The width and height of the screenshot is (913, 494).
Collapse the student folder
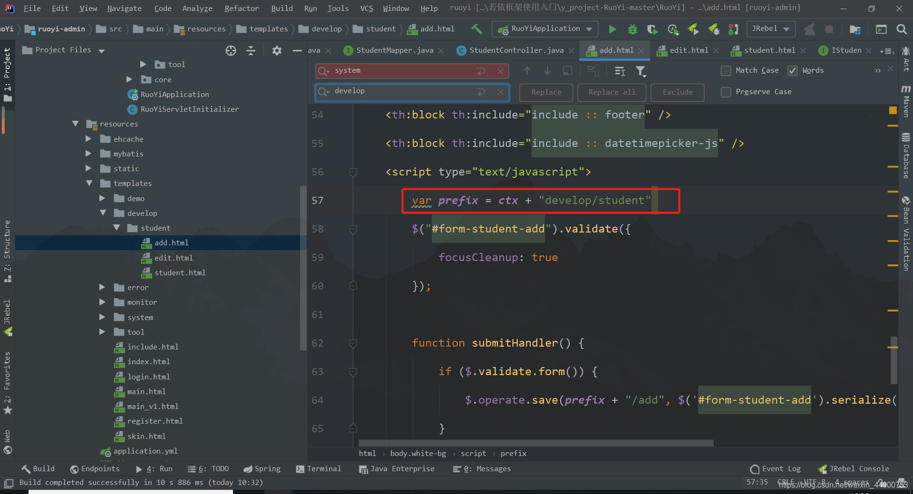117,228
